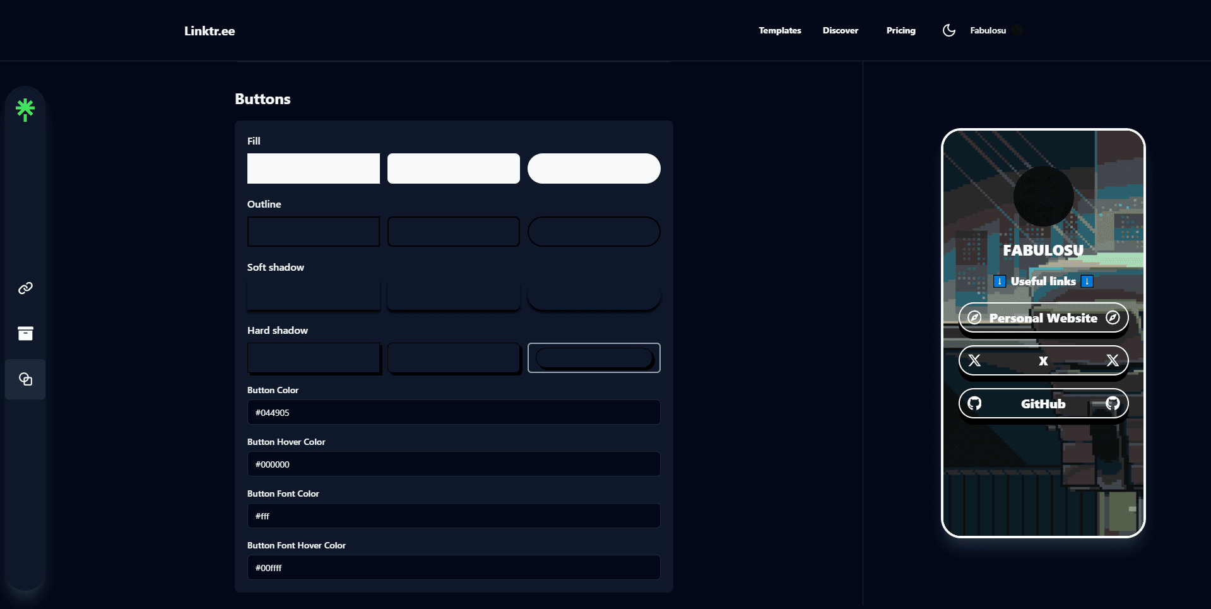
Task: Select the middle Soft shadow style
Action: (453, 294)
